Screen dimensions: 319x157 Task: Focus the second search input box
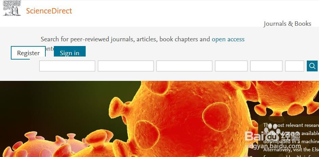126,66
